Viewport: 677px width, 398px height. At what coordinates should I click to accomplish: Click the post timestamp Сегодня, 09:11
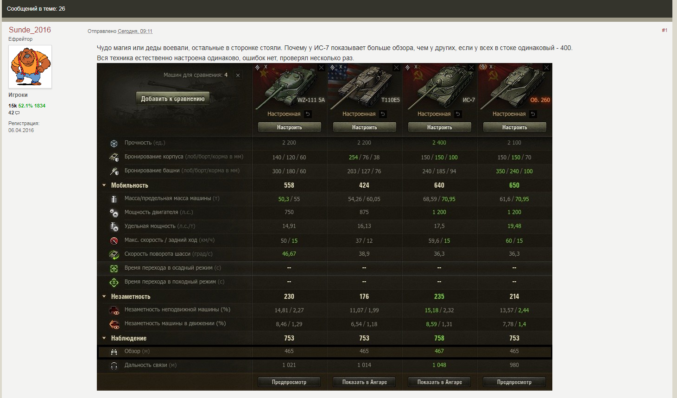point(135,31)
